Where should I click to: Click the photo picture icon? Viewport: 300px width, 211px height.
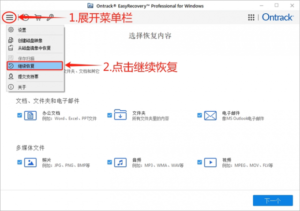[30, 162]
